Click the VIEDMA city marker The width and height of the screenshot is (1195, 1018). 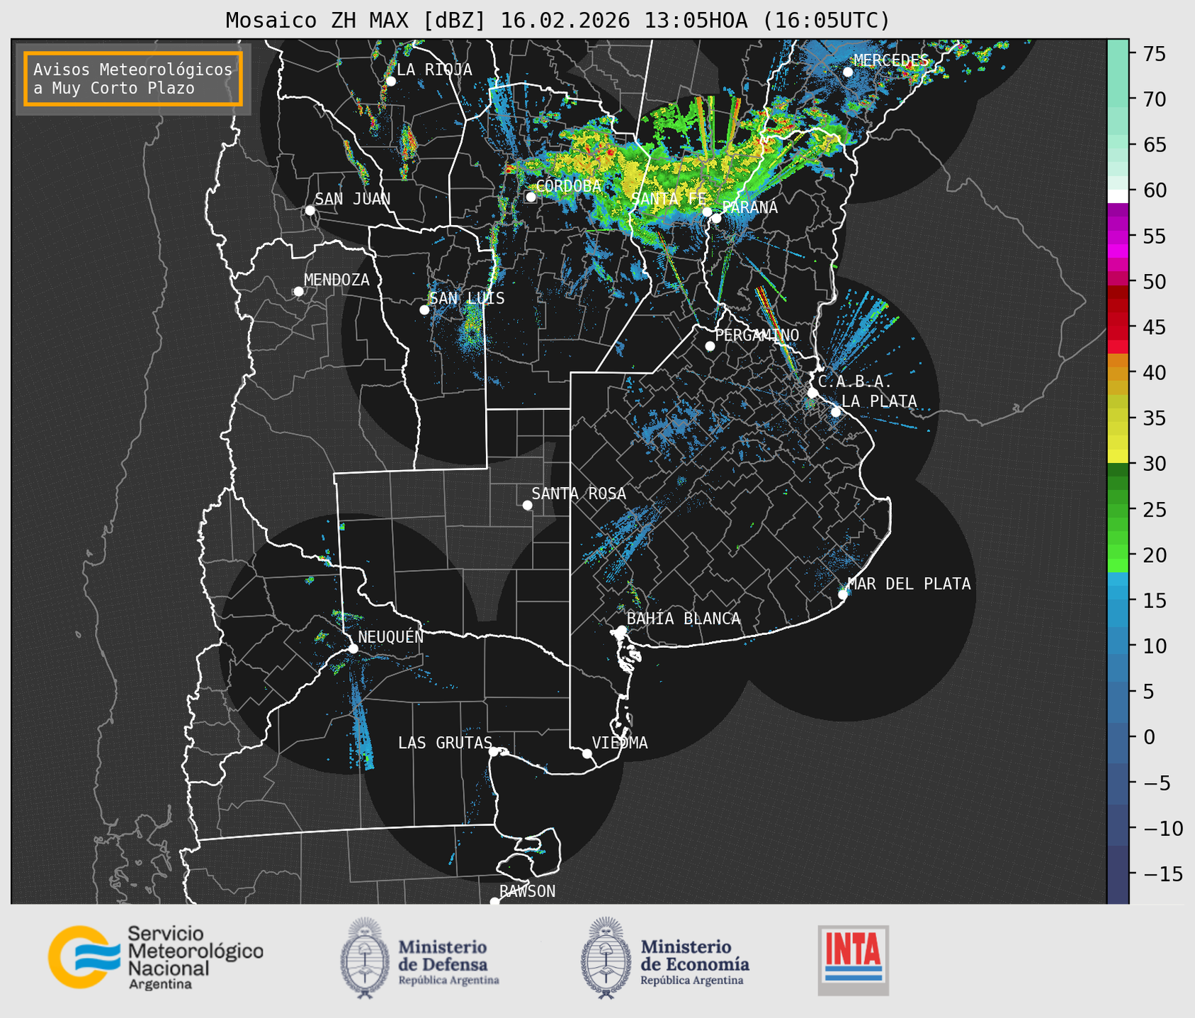point(587,753)
